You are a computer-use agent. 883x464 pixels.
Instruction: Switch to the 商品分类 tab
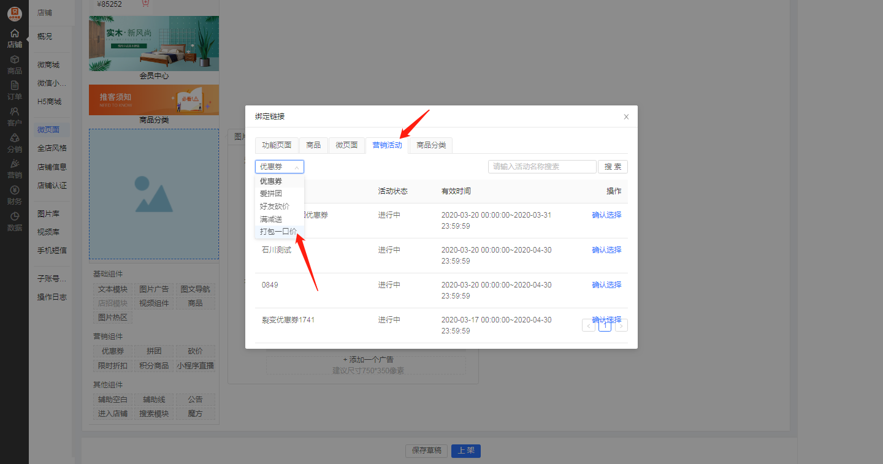pos(430,145)
